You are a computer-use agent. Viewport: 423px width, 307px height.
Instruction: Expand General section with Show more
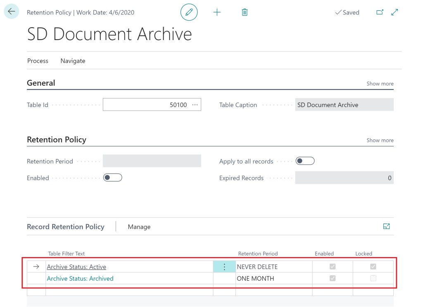(380, 83)
